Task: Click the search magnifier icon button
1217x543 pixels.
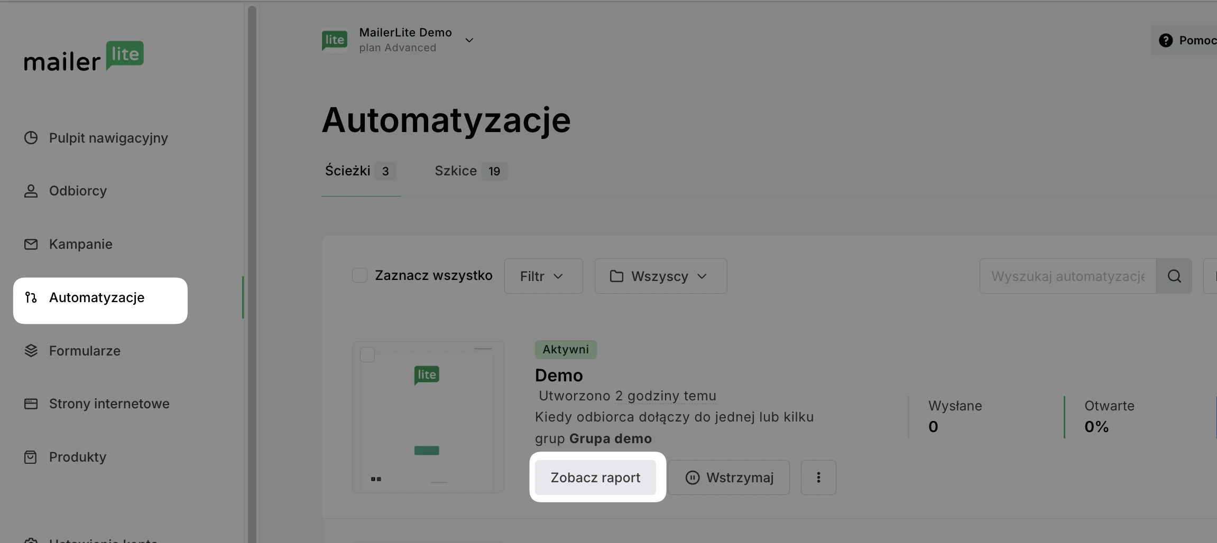Action: [1174, 276]
